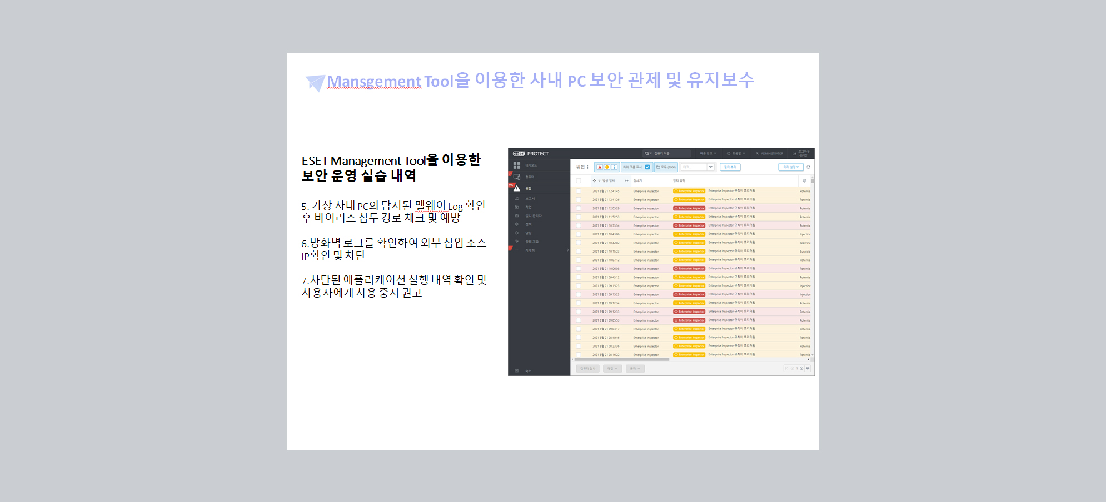Select the Tasks sidebar menu label
Screen dimensions: 1106x502
(x=529, y=207)
